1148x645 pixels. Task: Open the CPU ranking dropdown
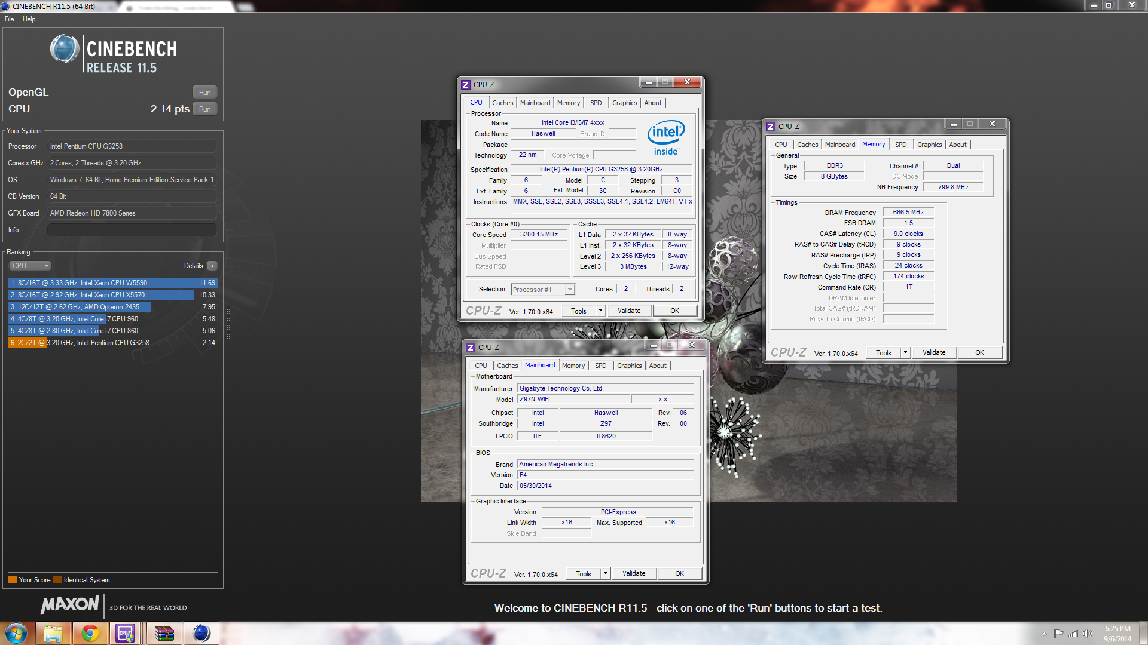tap(30, 266)
